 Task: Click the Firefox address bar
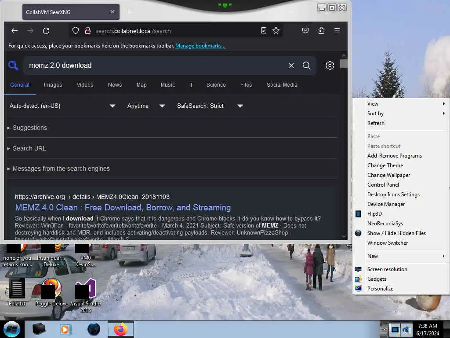175,31
